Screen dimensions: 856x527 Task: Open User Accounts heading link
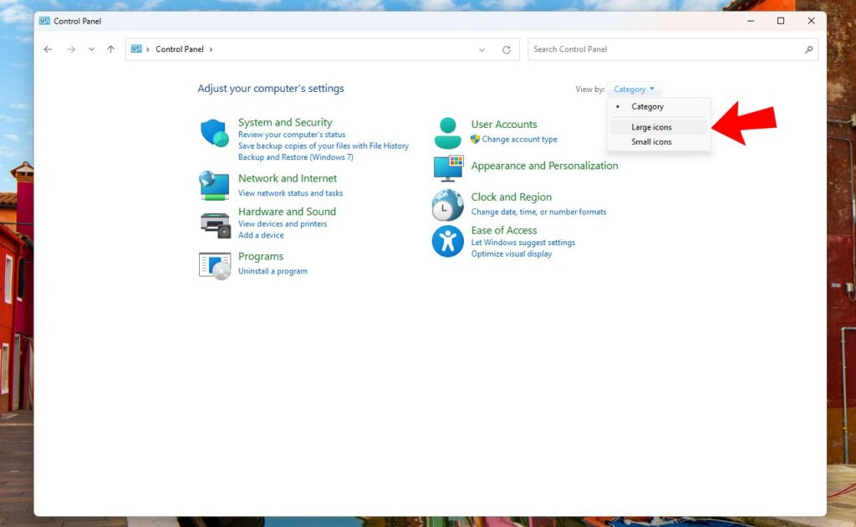click(504, 124)
